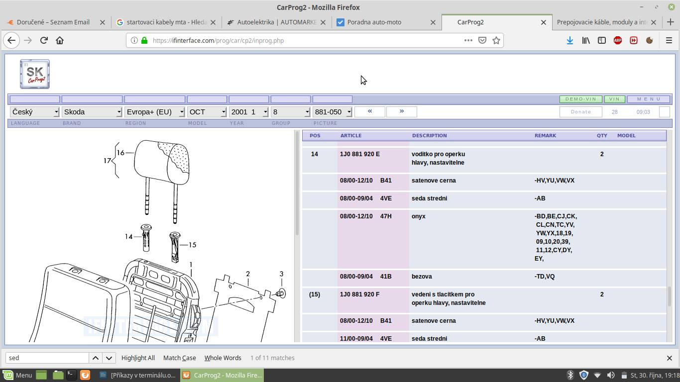Open the Language dropdown showing Český
Viewport: 680px width, 382px height.
click(35, 112)
